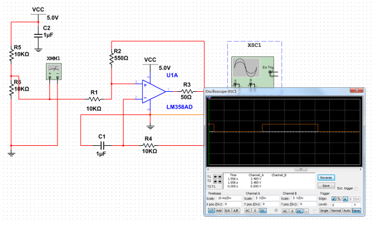Click Channel A Scale field
This screenshot has height=229, width=381.
(267, 198)
